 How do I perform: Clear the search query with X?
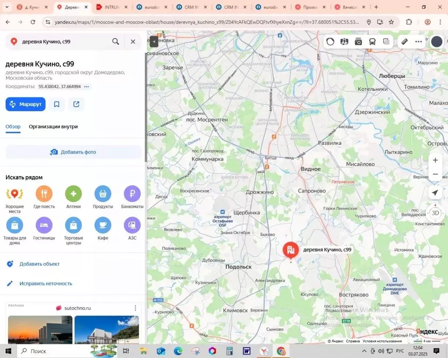click(x=133, y=41)
